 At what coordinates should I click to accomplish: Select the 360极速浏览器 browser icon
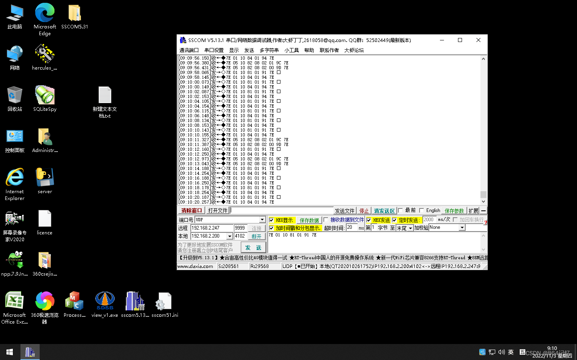click(x=45, y=308)
